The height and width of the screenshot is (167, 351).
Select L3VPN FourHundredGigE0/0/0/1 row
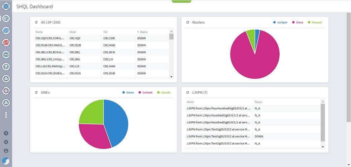point(253,109)
